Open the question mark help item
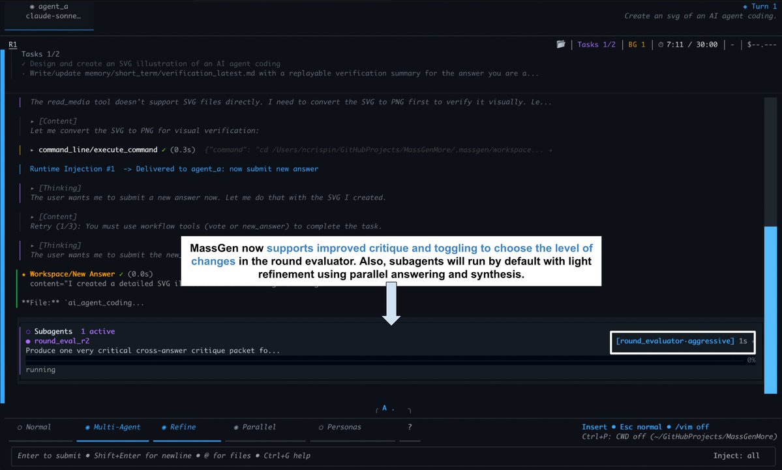Image resolution: width=782 pixels, height=470 pixels. pos(410,427)
